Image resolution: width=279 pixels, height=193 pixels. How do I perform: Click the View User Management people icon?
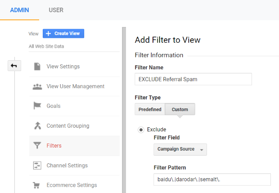click(37, 86)
